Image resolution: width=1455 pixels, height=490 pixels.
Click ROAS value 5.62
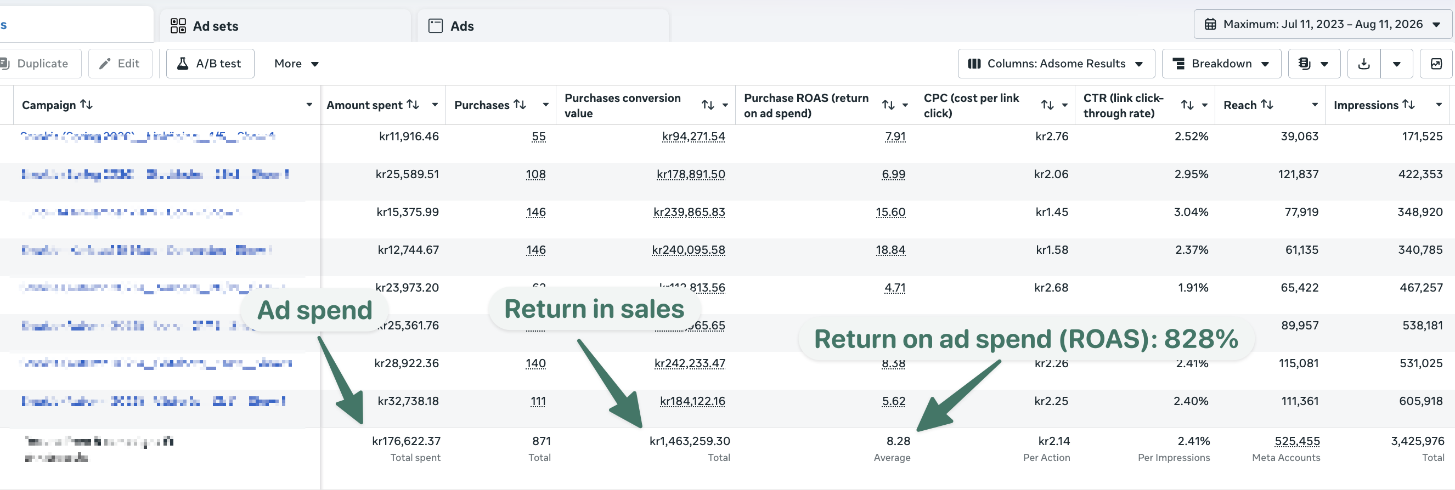[x=894, y=401]
